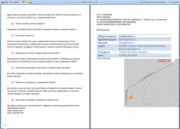Click phone numbers +7(495) 253-9312, 253-9313
The width and height of the screenshot is (180, 129).
point(133,52)
